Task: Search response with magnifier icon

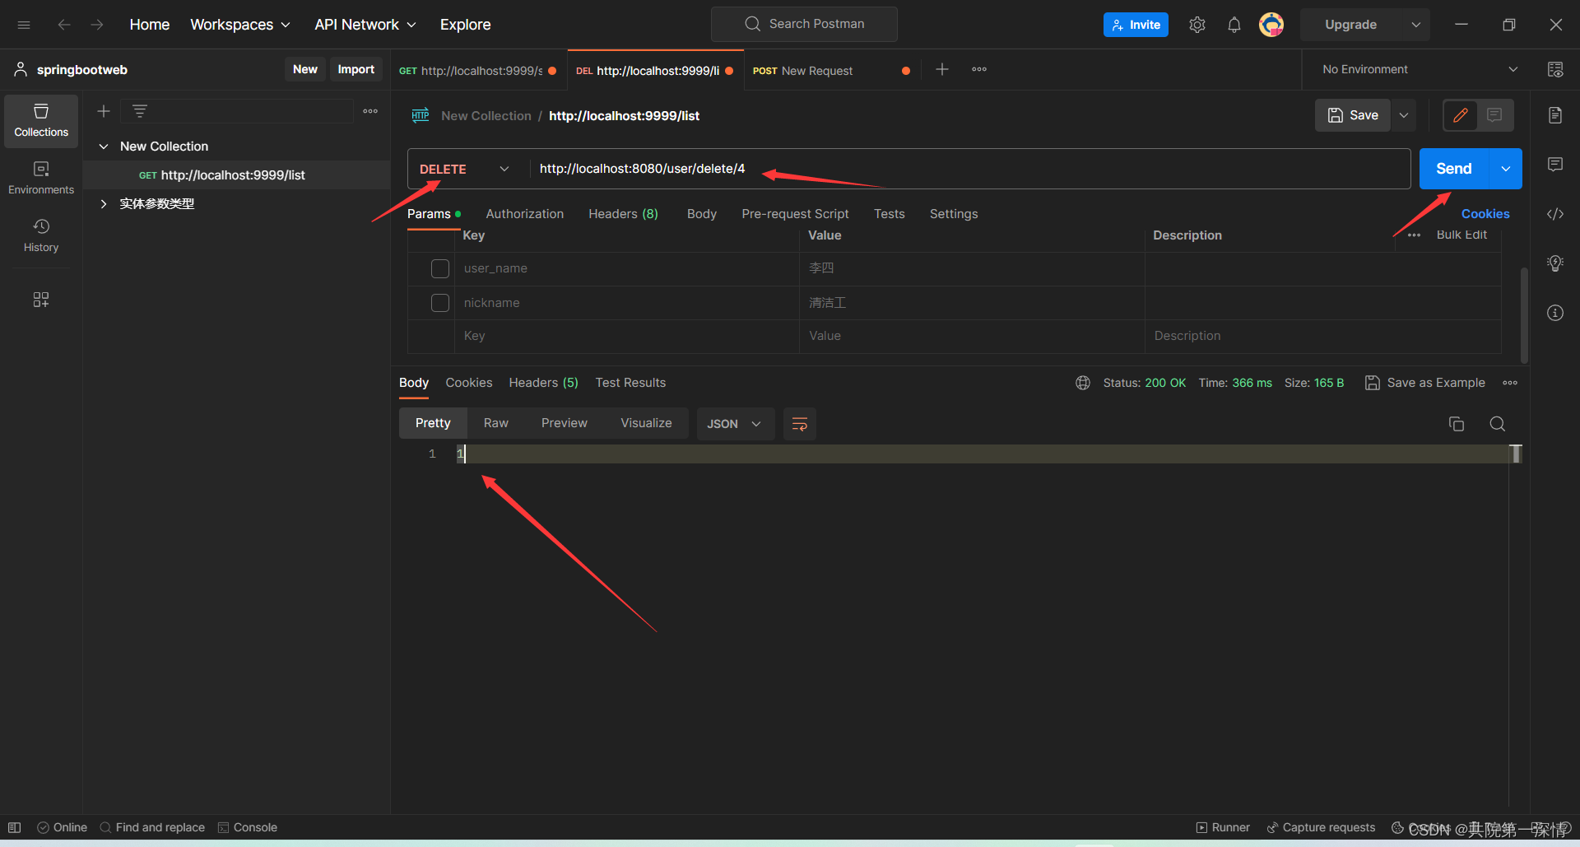Action: [1498, 424]
